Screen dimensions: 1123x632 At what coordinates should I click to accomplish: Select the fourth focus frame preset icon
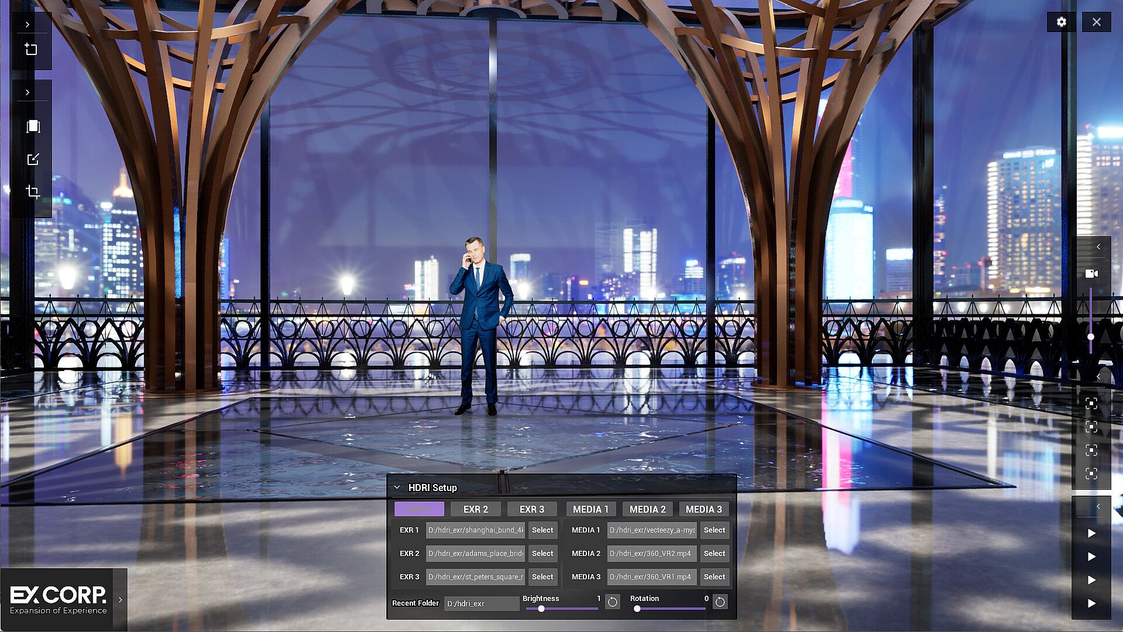point(1091,473)
